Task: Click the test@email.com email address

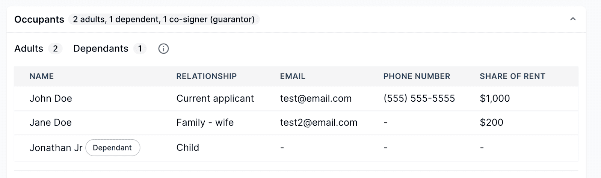Action: [x=316, y=99]
